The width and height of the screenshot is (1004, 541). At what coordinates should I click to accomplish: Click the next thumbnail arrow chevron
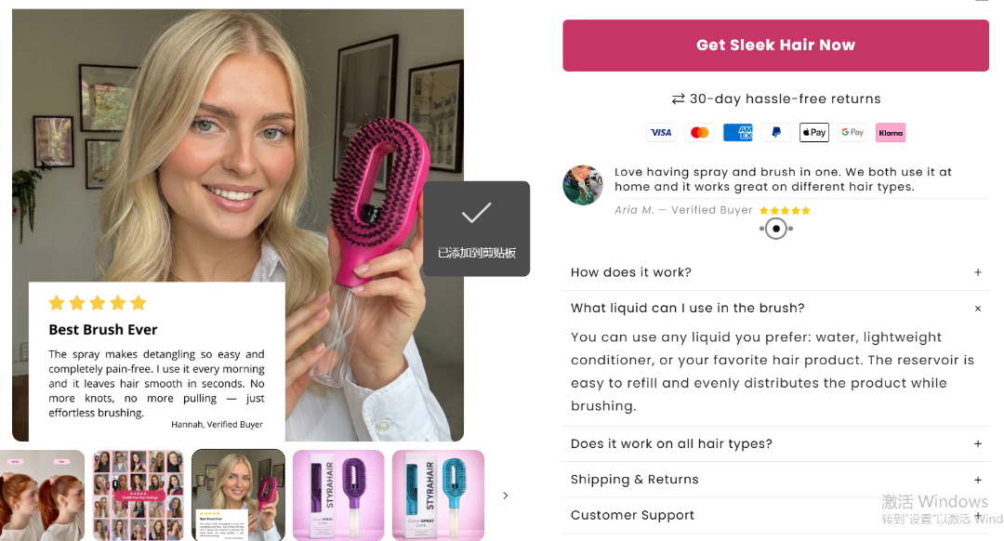[x=505, y=495]
